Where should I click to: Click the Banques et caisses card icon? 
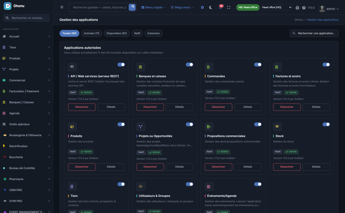[x=141, y=67]
